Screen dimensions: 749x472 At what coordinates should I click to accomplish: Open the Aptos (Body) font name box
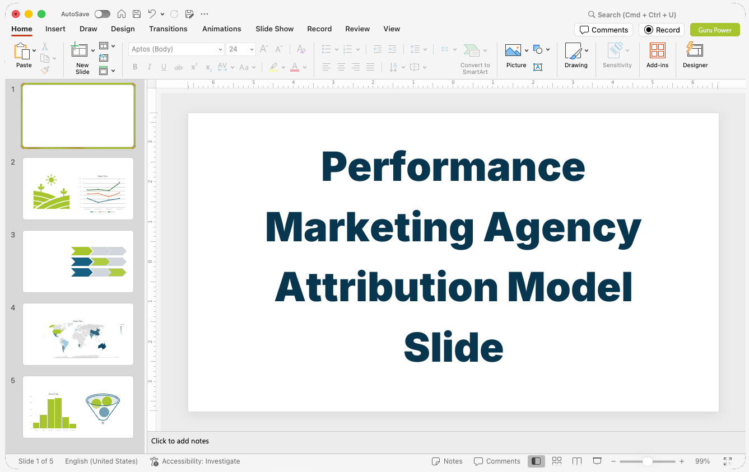pos(176,49)
